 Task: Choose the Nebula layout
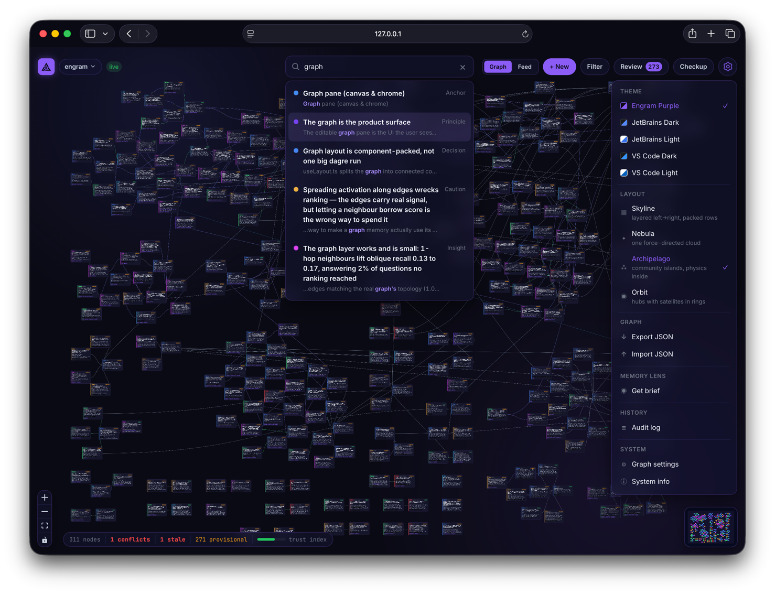[674, 237]
